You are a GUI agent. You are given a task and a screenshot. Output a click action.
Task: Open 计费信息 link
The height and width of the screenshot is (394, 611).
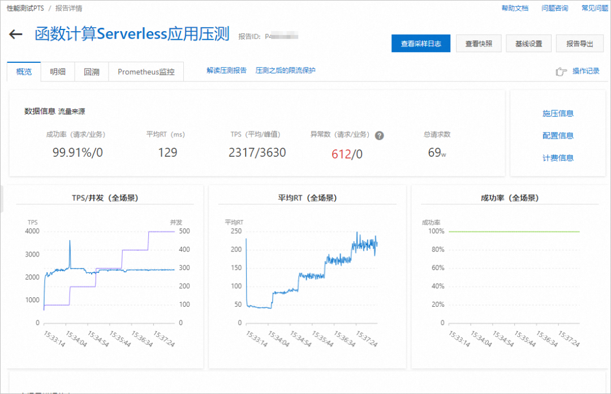tap(558, 158)
